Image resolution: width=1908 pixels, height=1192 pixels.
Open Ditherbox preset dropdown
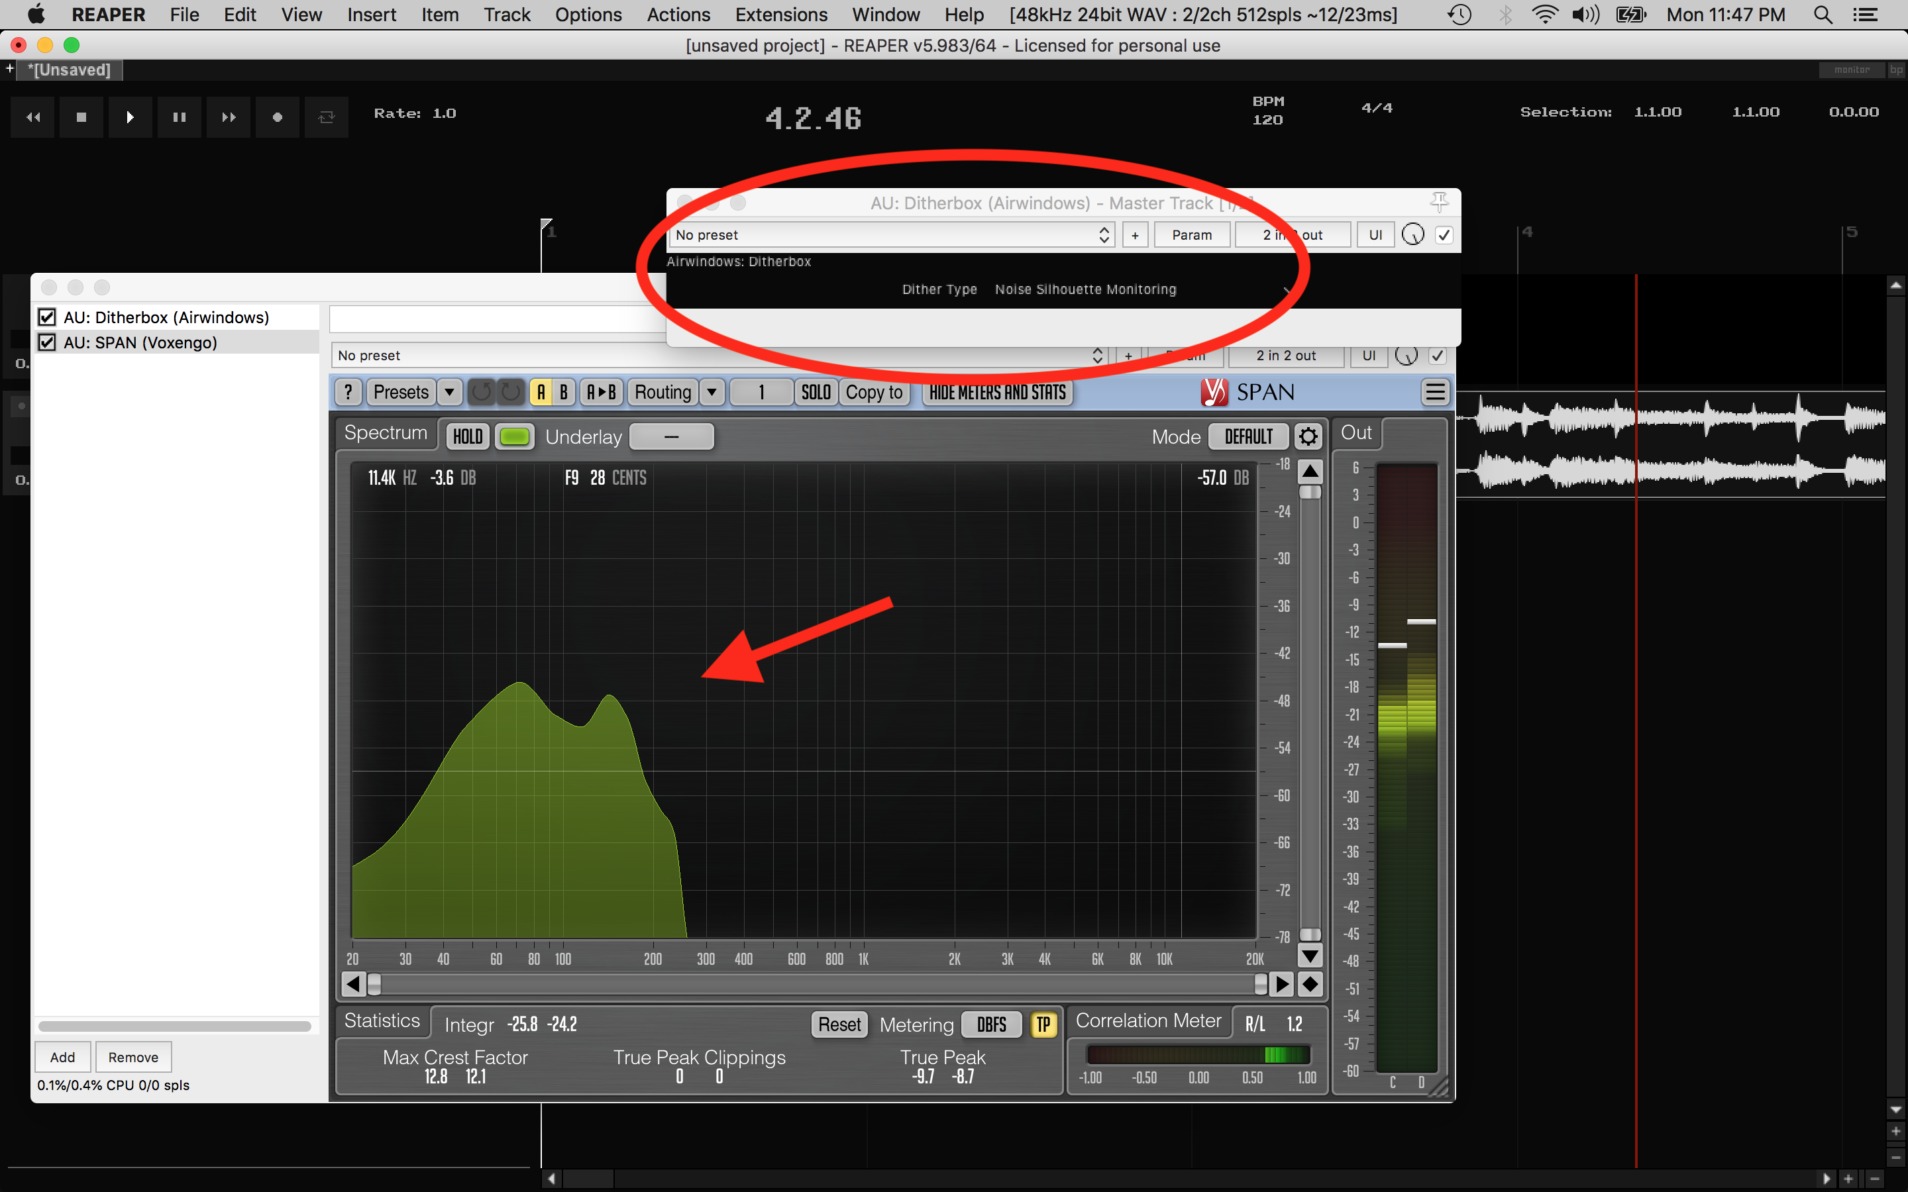point(892,235)
